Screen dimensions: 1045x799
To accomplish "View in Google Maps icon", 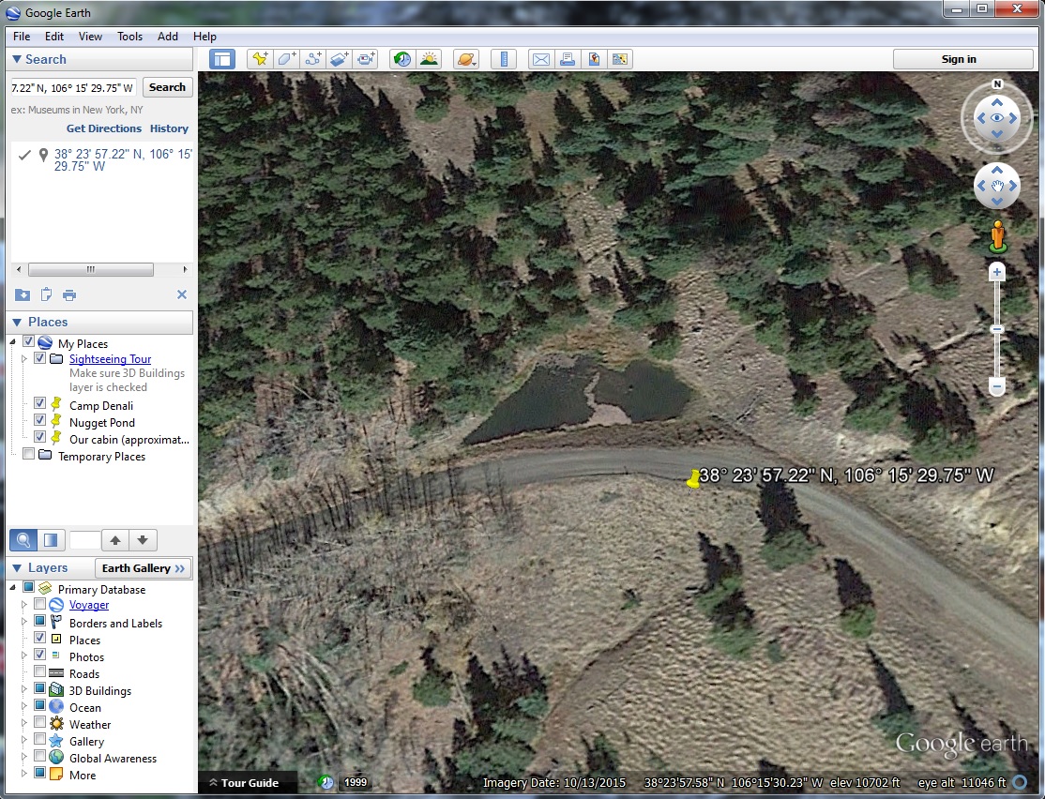I will tap(620, 59).
